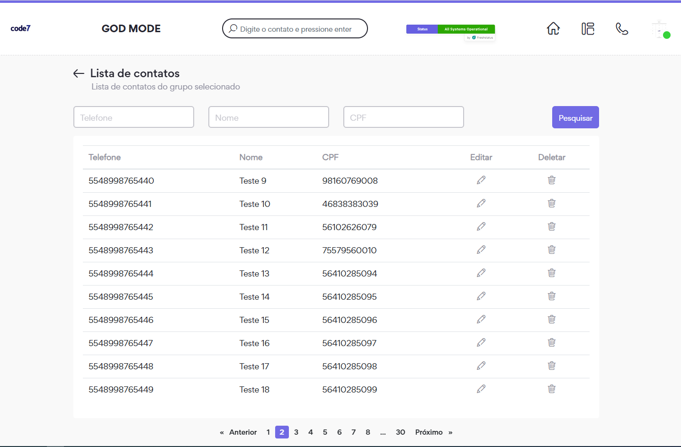
Task: Click the phone icon in the header
Action: pyautogui.click(x=622, y=29)
